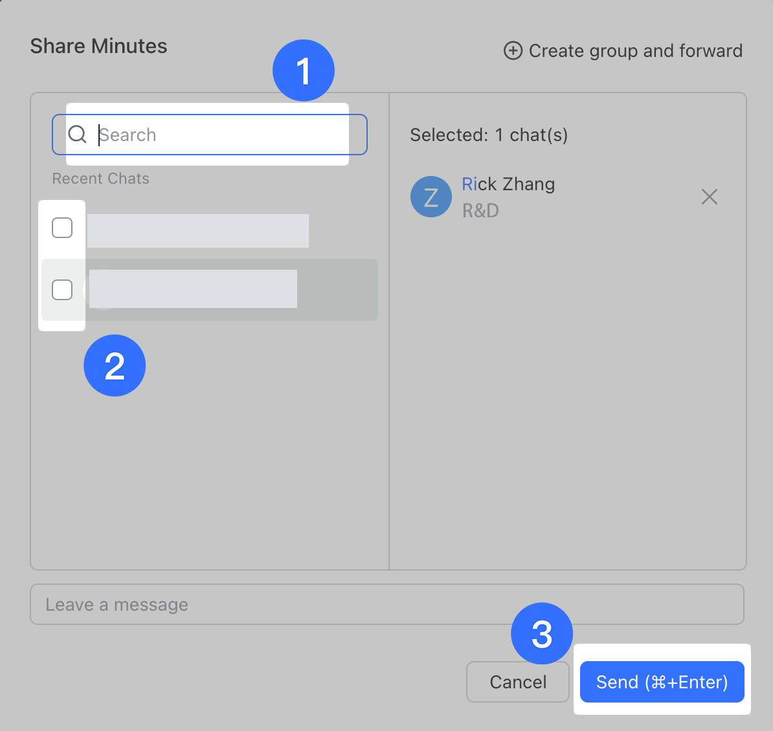Click Create group and forward
Viewport: 773px width, 731px height.
(x=634, y=50)
